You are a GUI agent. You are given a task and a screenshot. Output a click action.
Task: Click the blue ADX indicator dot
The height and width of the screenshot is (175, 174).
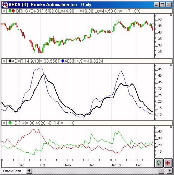[63, 61]
